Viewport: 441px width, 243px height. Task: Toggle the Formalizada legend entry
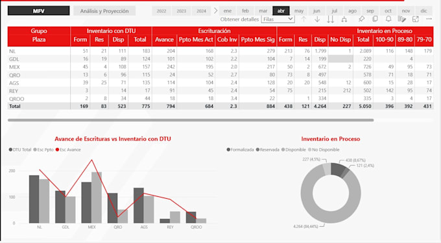point(240,149)
